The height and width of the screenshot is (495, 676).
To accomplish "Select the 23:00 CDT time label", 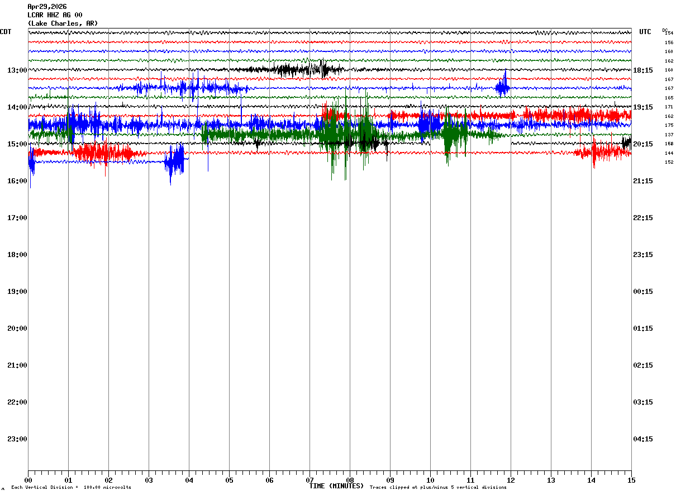I will 17,439.
